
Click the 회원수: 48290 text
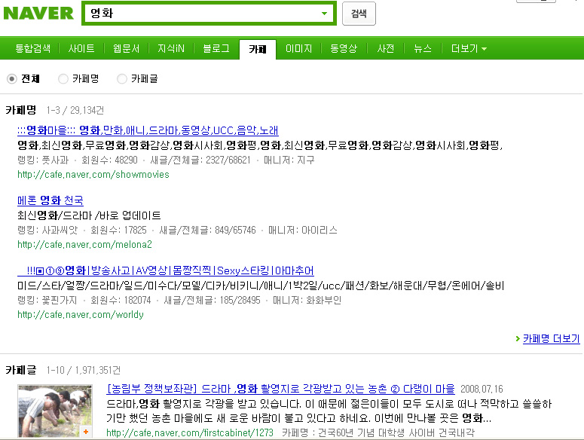tap(109, 160)
